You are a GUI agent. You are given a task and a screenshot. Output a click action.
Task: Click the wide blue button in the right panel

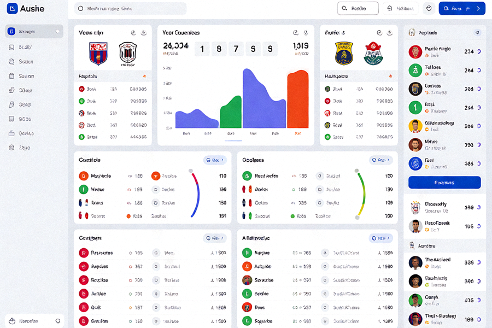[444, 183]
